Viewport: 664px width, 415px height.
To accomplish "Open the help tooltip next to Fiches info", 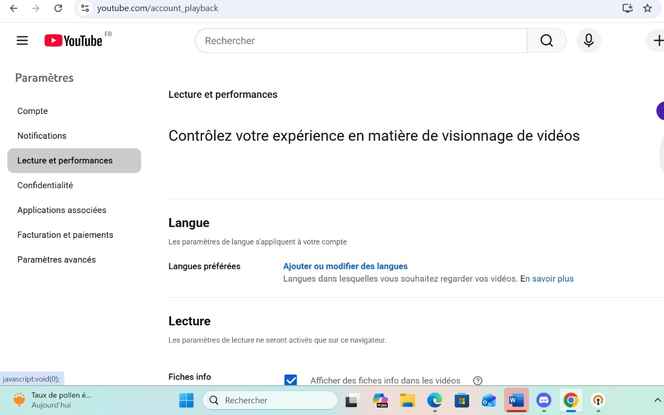I will point(478,381).
